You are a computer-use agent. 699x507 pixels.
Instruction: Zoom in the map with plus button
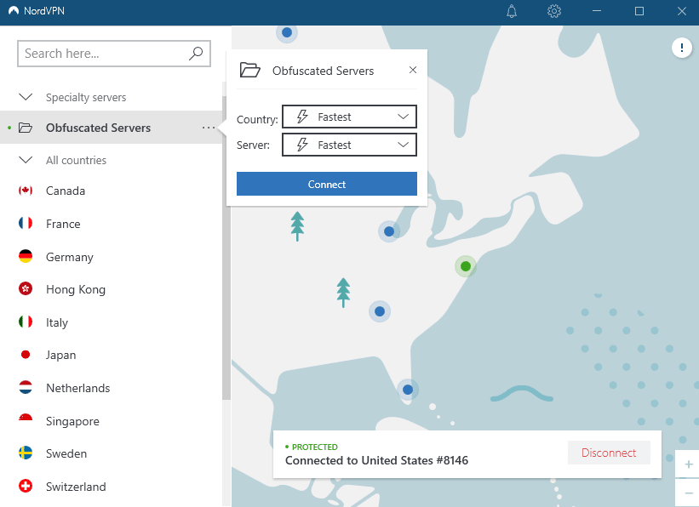click(688, 464)
